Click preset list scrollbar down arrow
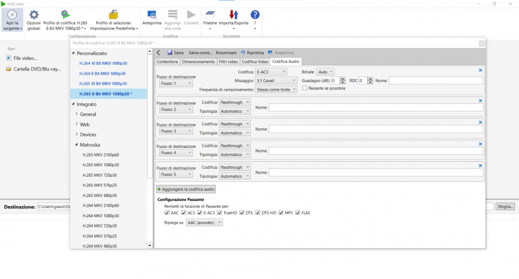 pyautogui.click(x=149, y=245)
